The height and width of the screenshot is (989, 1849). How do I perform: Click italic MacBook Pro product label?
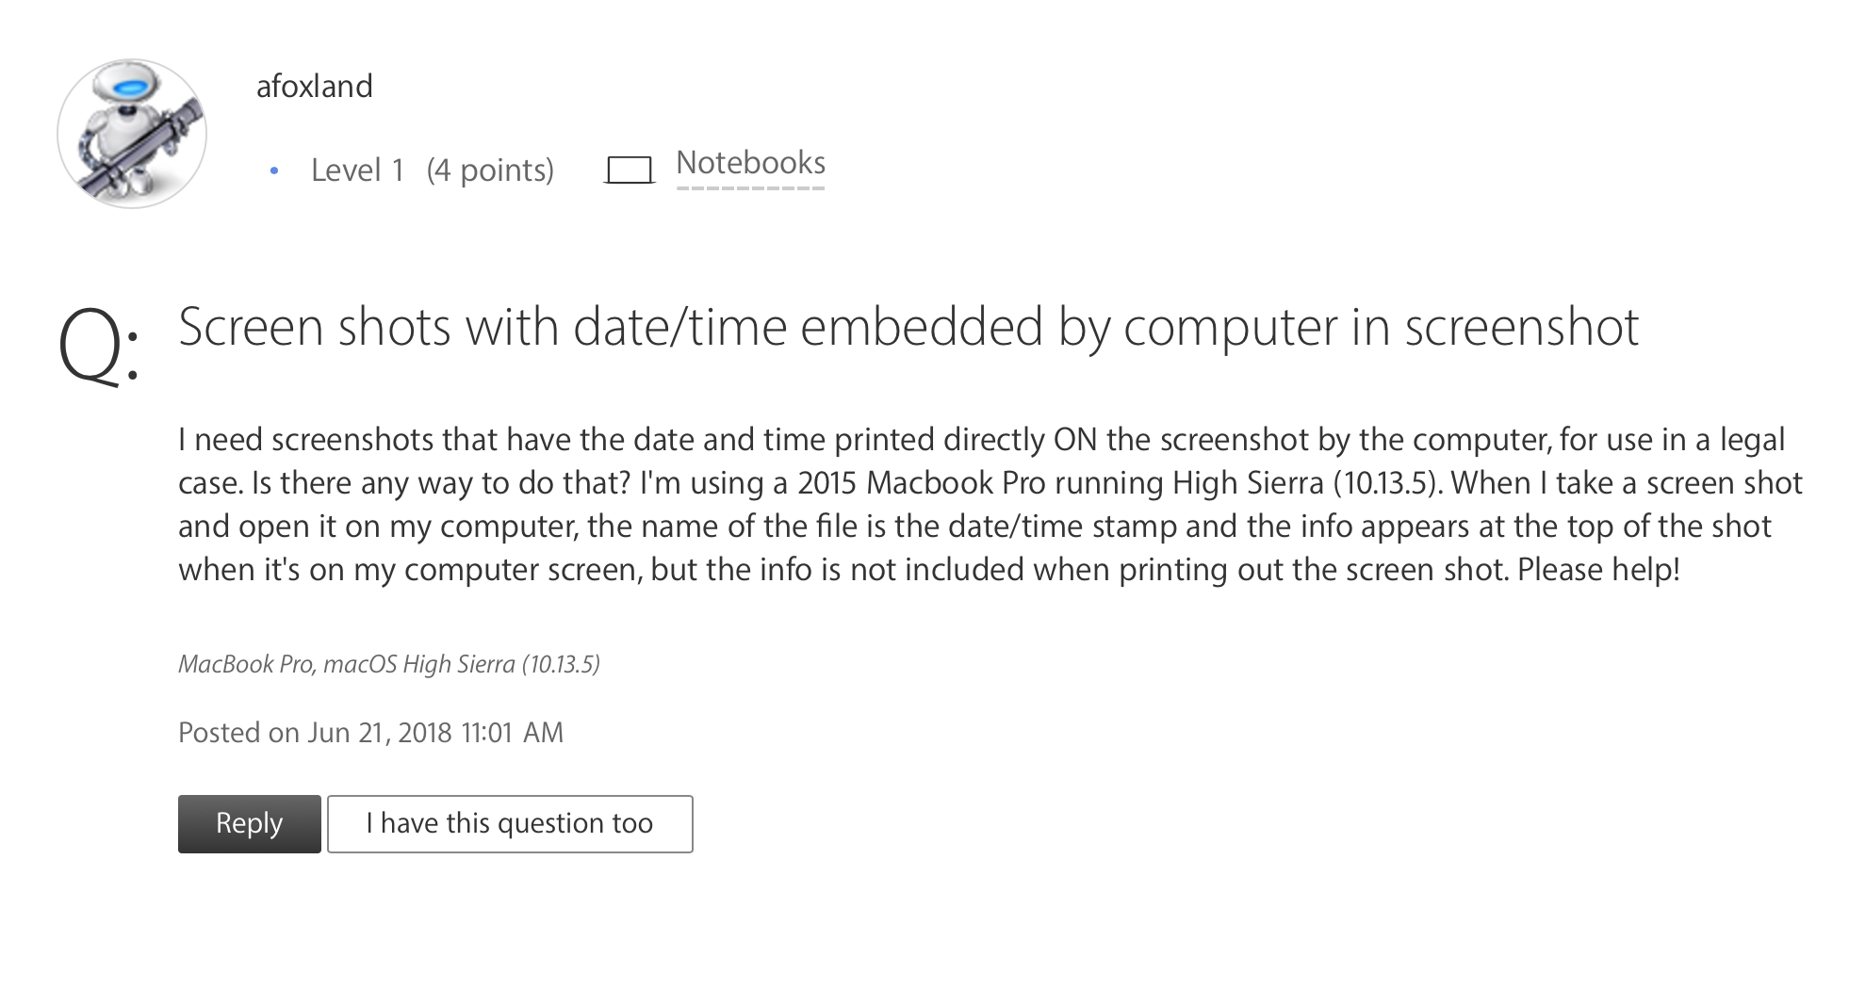pyautogui.click(x=245, y=665)
